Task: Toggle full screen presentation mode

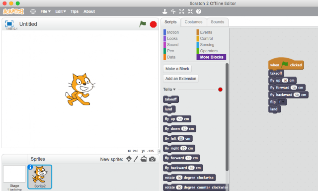Action: tap(9, 24)
